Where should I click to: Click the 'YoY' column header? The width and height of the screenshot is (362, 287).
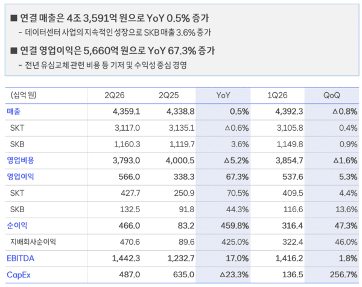[223, 95]
